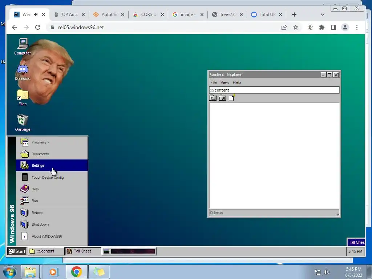This screenshot has height=279, width=372.
Task: Click the Explorer resize grip corner
Action: pyautogui.click(x=337, y=214)
